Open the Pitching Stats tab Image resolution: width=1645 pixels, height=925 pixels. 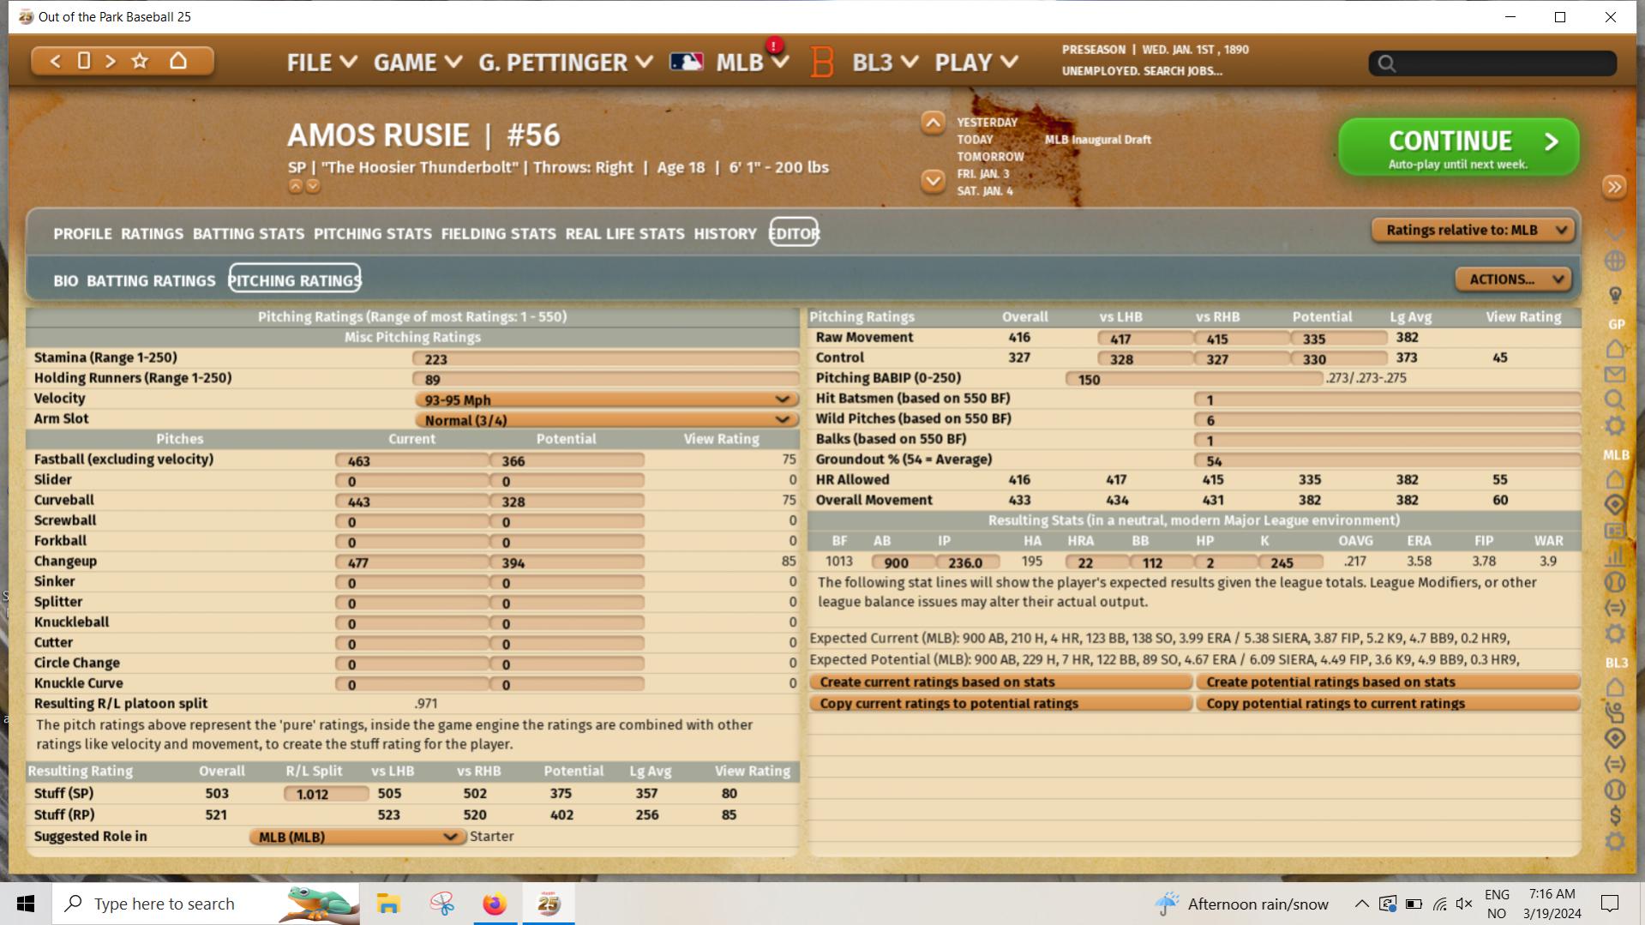(372, 233)
